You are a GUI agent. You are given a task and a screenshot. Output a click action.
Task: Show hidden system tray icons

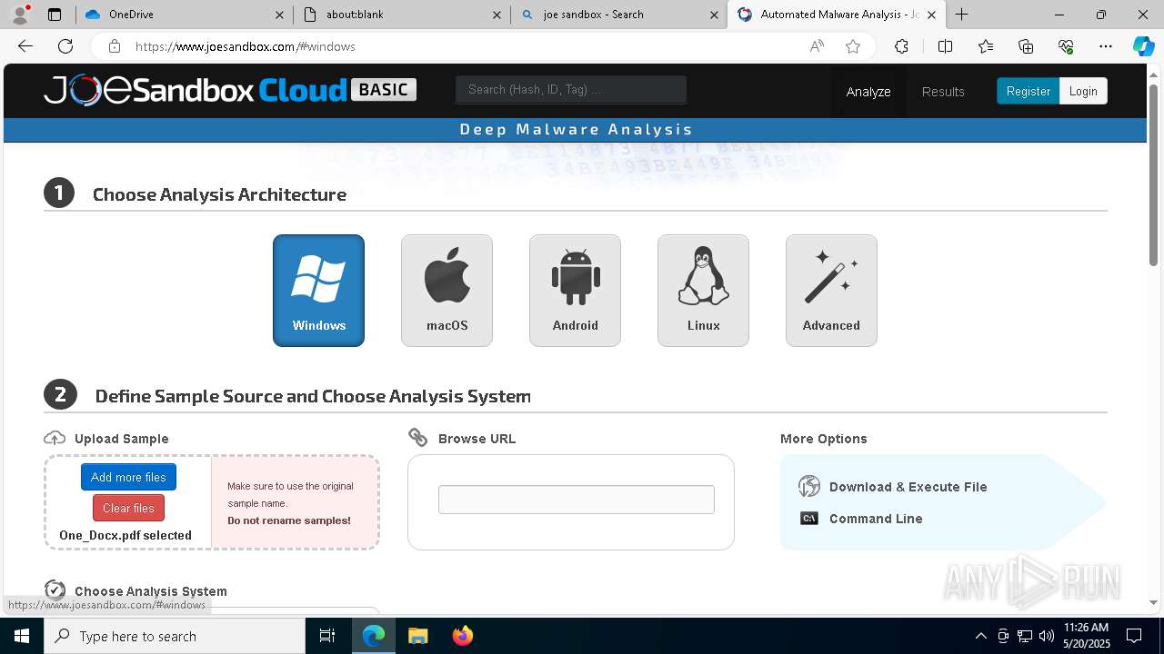pos(980,636)
